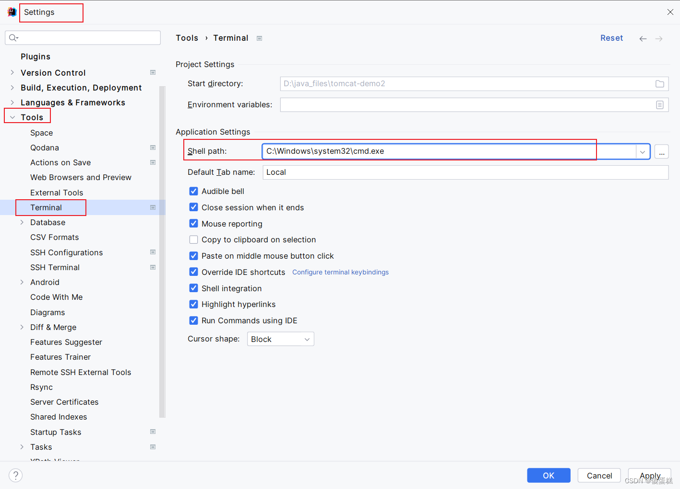
Task: Click the settings indicator icon beside Terminal breadcrumb
Action: (259, 38)
